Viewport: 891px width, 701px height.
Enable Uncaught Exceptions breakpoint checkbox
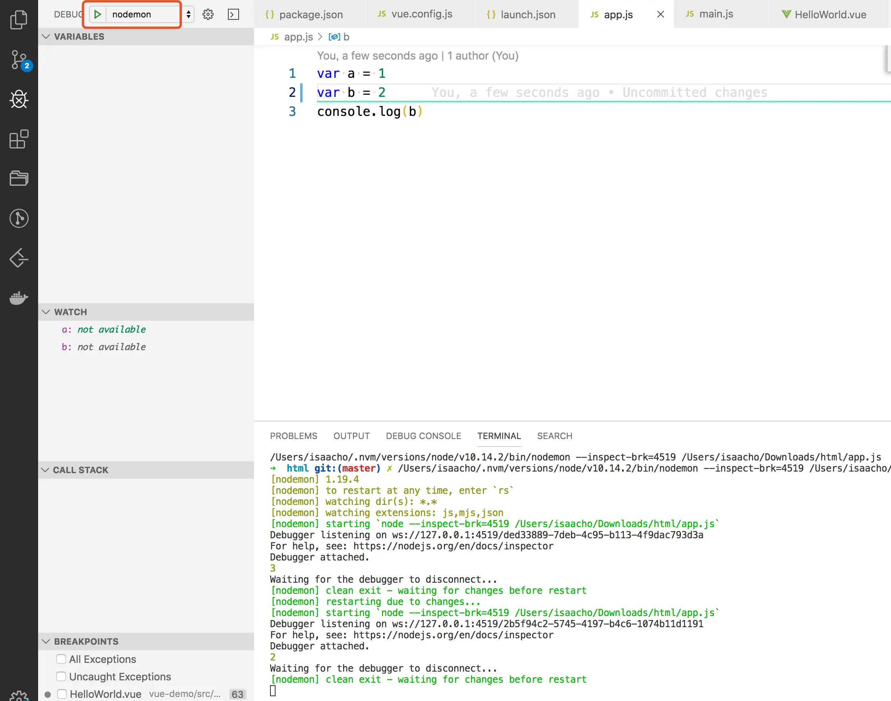click(x=61, y=676)
